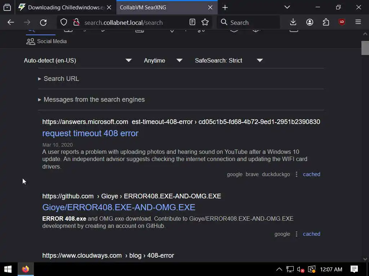
Task: Click the 12:07 AM taskbar clock
Action: tap(331, 270)
